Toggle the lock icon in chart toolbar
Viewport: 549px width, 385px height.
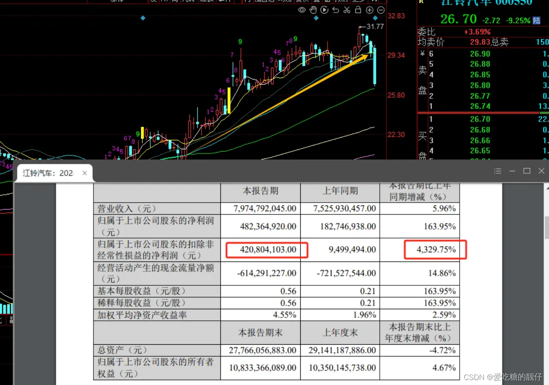point(358,10)
